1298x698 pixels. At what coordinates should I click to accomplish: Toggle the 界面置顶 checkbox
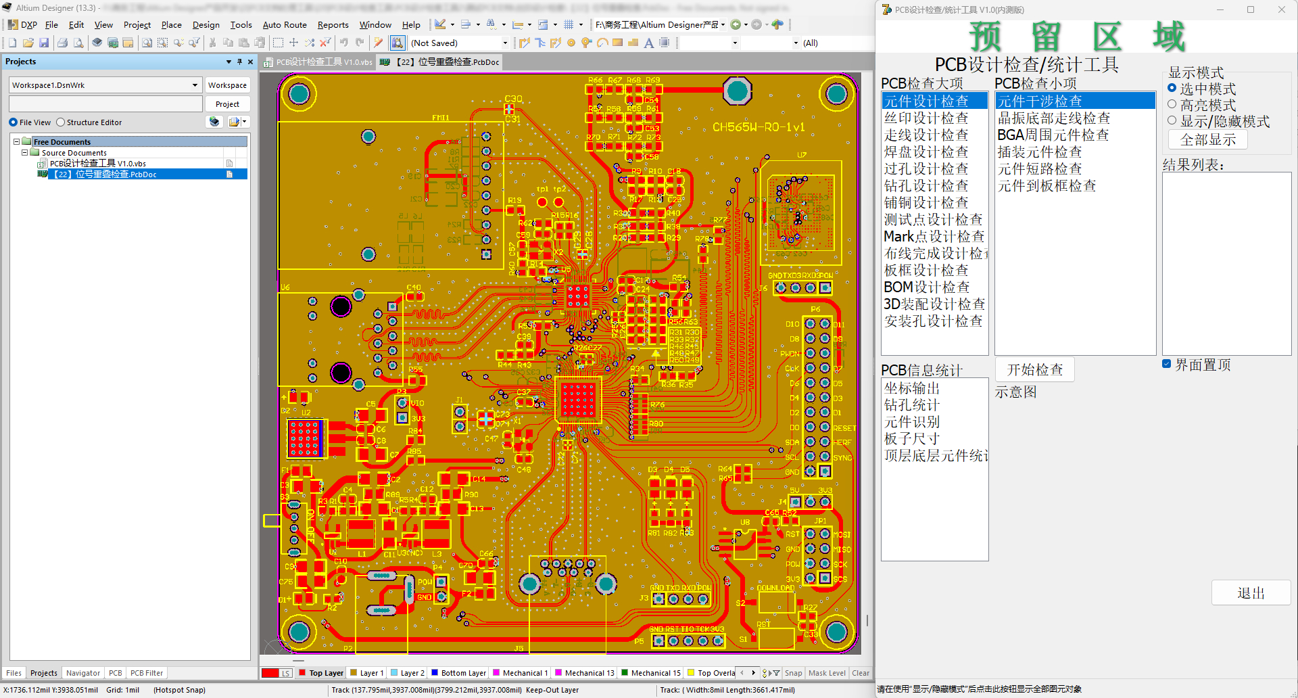point(1166,364)
